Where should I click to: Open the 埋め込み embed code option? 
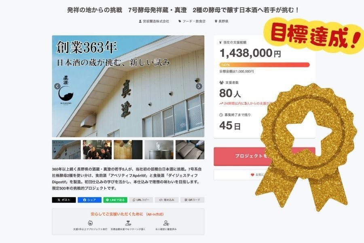pyautogui.click(x=167, y=200)
